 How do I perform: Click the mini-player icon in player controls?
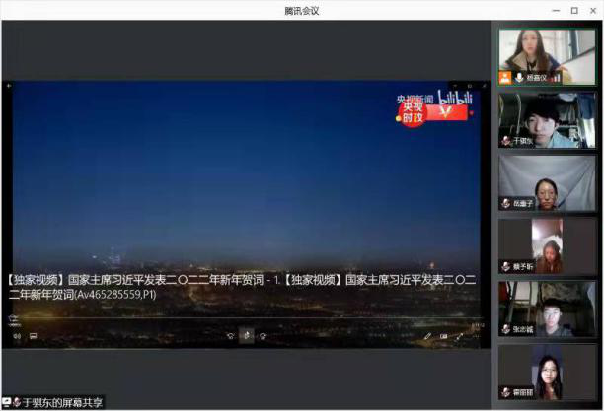(x=443, y=336)
